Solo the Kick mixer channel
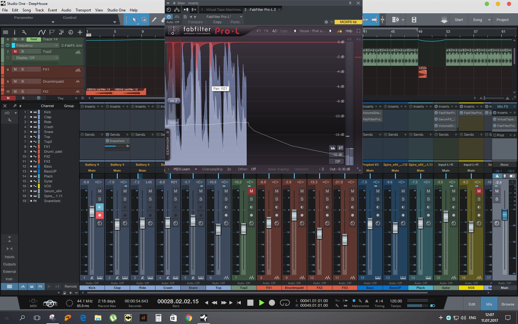Image resolution: width=518 pixels, height=324 pixels. (100, 199)
